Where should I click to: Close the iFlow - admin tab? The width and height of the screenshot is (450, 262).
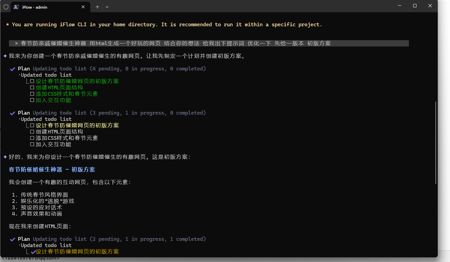tap(83, 7)
